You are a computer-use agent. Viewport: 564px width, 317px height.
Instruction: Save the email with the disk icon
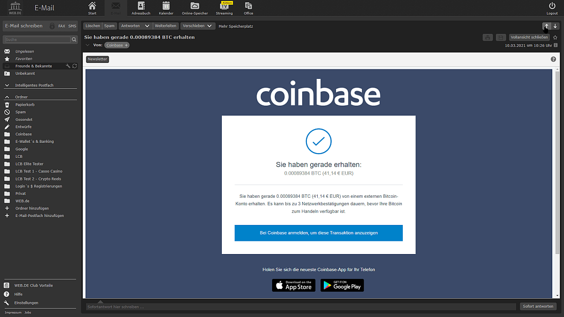coord(501,37)
